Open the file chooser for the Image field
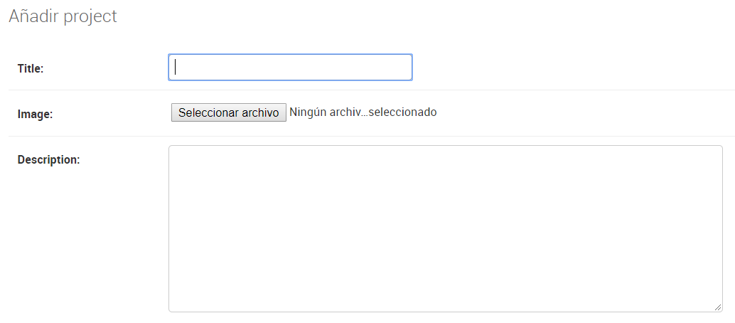Screen dimensions: 735x323 229,112
